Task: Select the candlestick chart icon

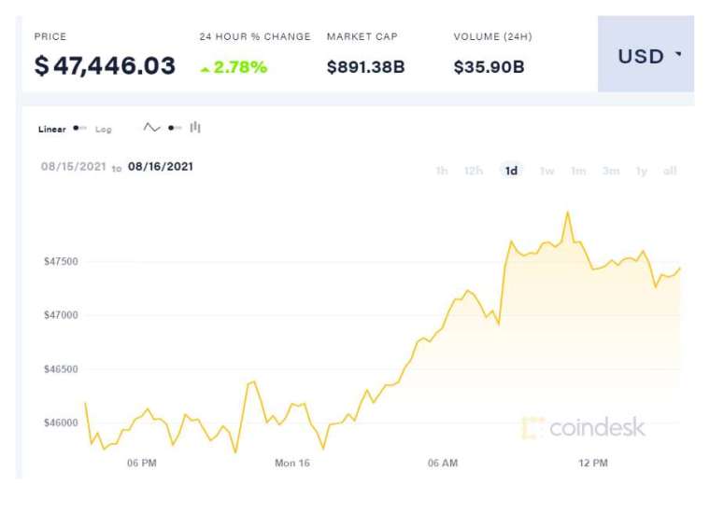Action: point(195,128)
